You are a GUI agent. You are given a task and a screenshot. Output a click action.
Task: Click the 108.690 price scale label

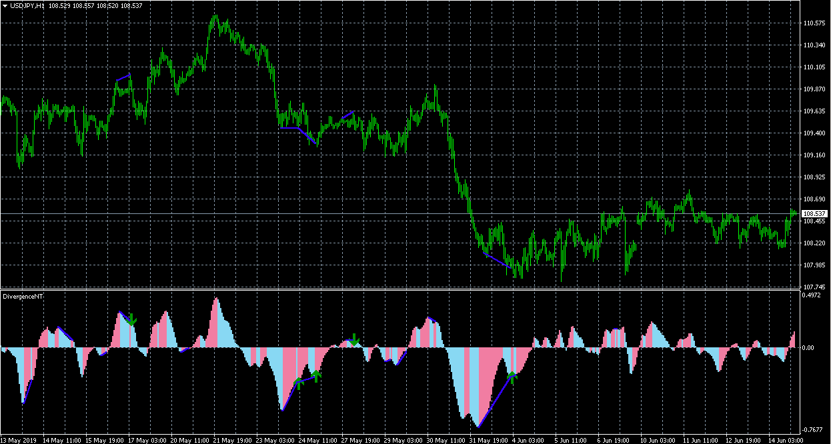(814, 199)
